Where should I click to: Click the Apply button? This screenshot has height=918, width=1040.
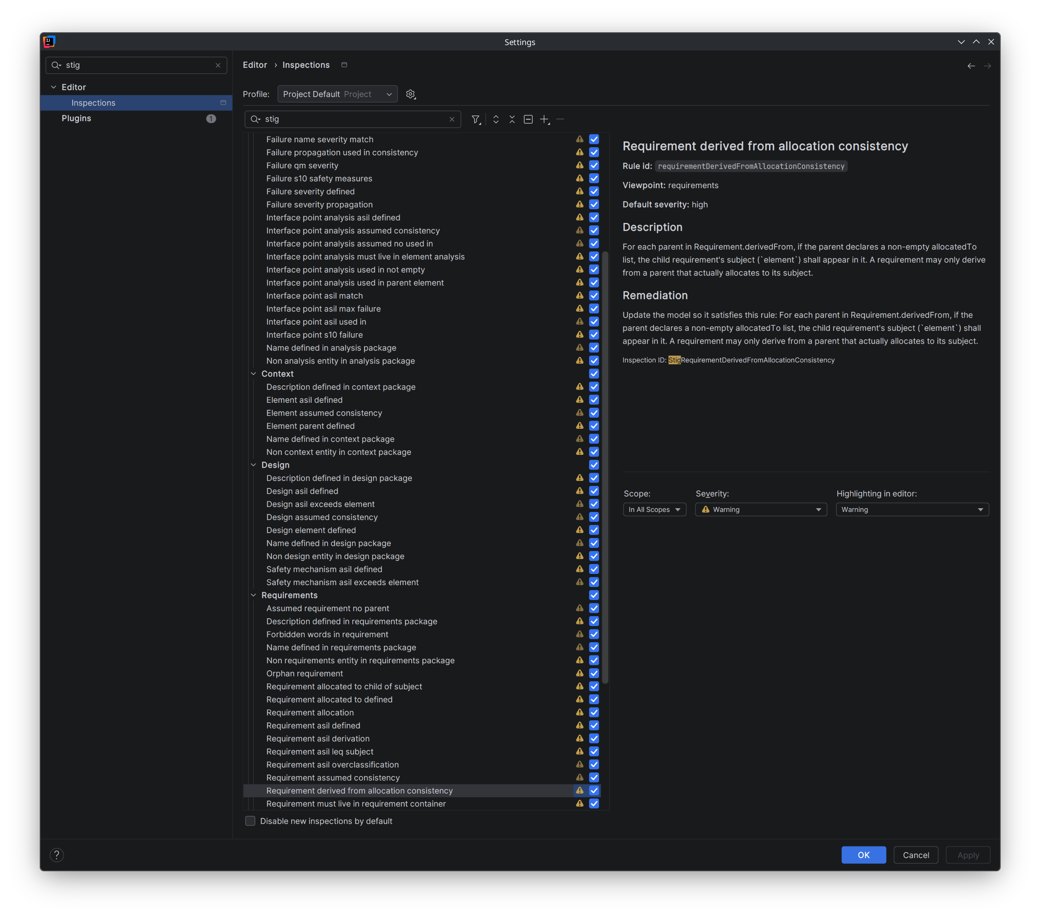point(968,855)
